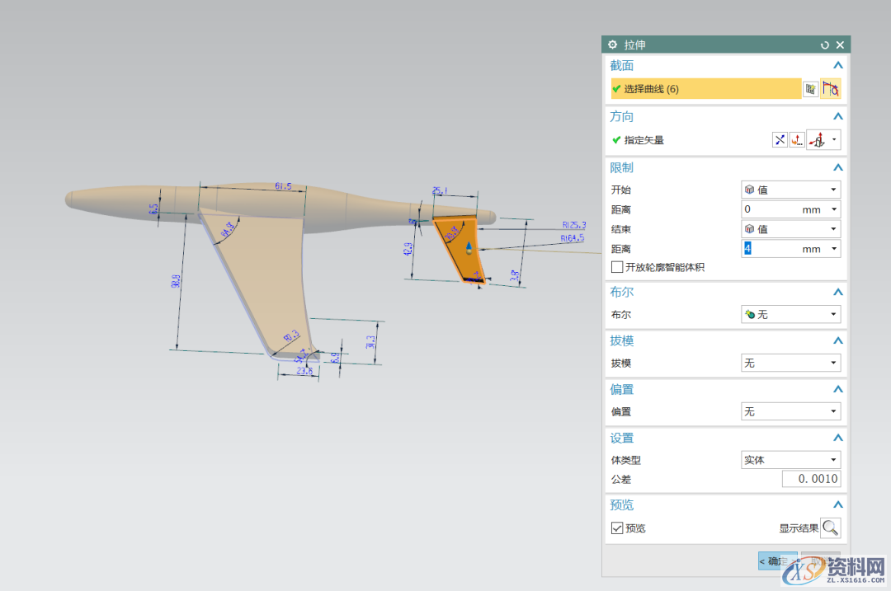Viewport: 891px width, 591px height.
Task: Click the 显示结果 magnifier icon
Action: [831, 528]
